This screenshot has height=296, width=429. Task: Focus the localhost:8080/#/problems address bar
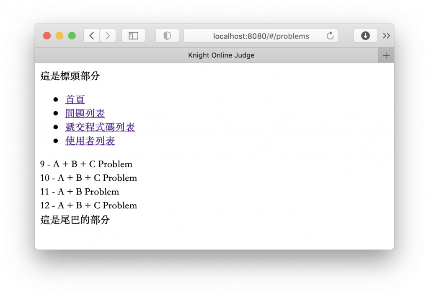pyautogui.click(x=261, y=36)
